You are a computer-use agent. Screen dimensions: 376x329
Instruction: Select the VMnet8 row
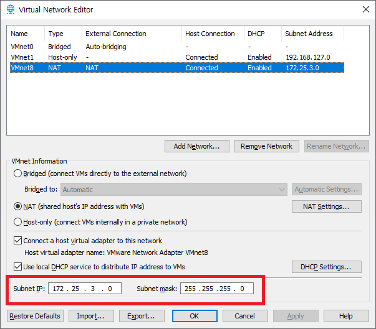[x=177, y=68]
